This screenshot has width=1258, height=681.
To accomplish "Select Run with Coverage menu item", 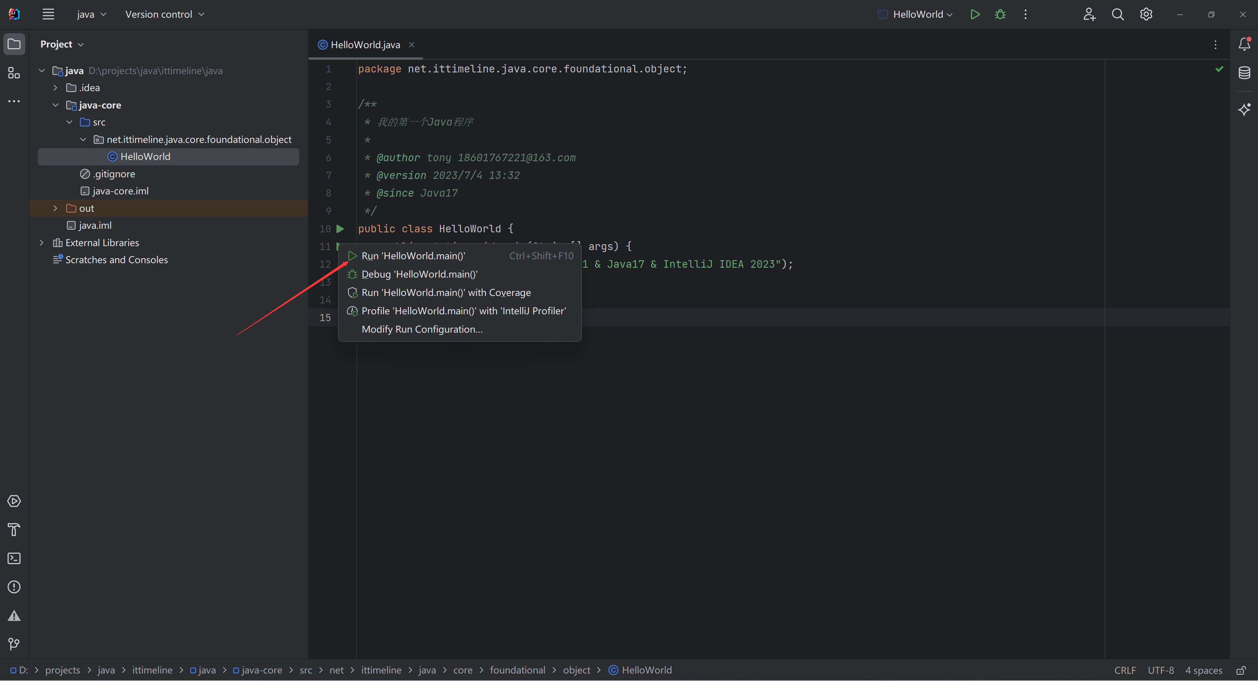I will (460, 293).
